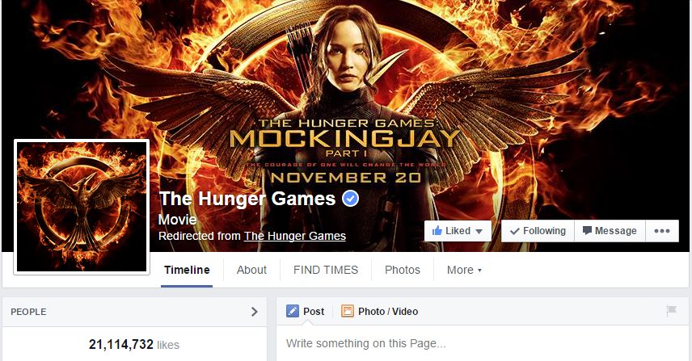This screenshot has height=361, width=692.
Task: Follow the Redirected from The Hunger Games link
Action: (x=295, y=236)
